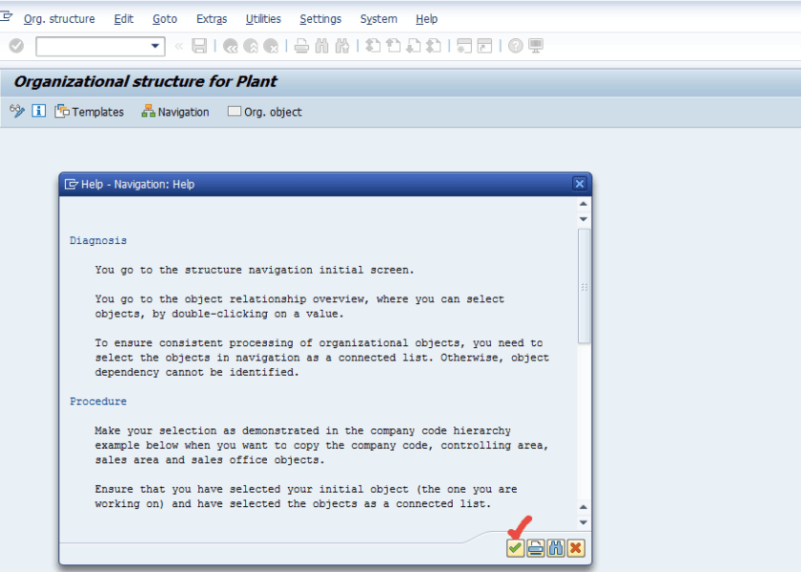This screenshot has height=572, width=801.
Task: Click the Navigation button
Action: click(x=175, y=112)
